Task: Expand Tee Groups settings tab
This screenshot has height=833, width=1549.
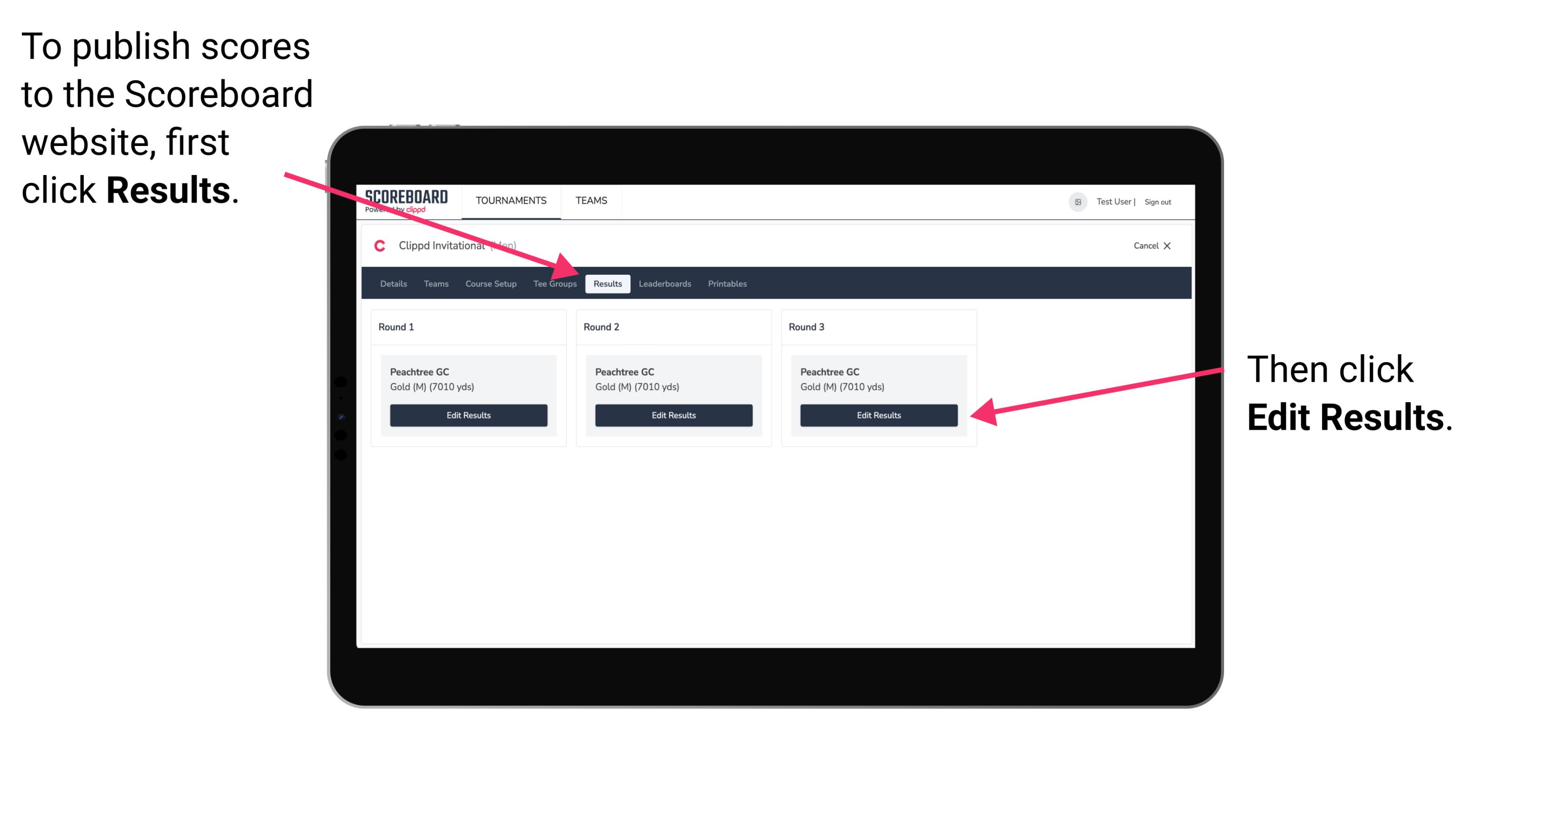Action: coord(554,283)
